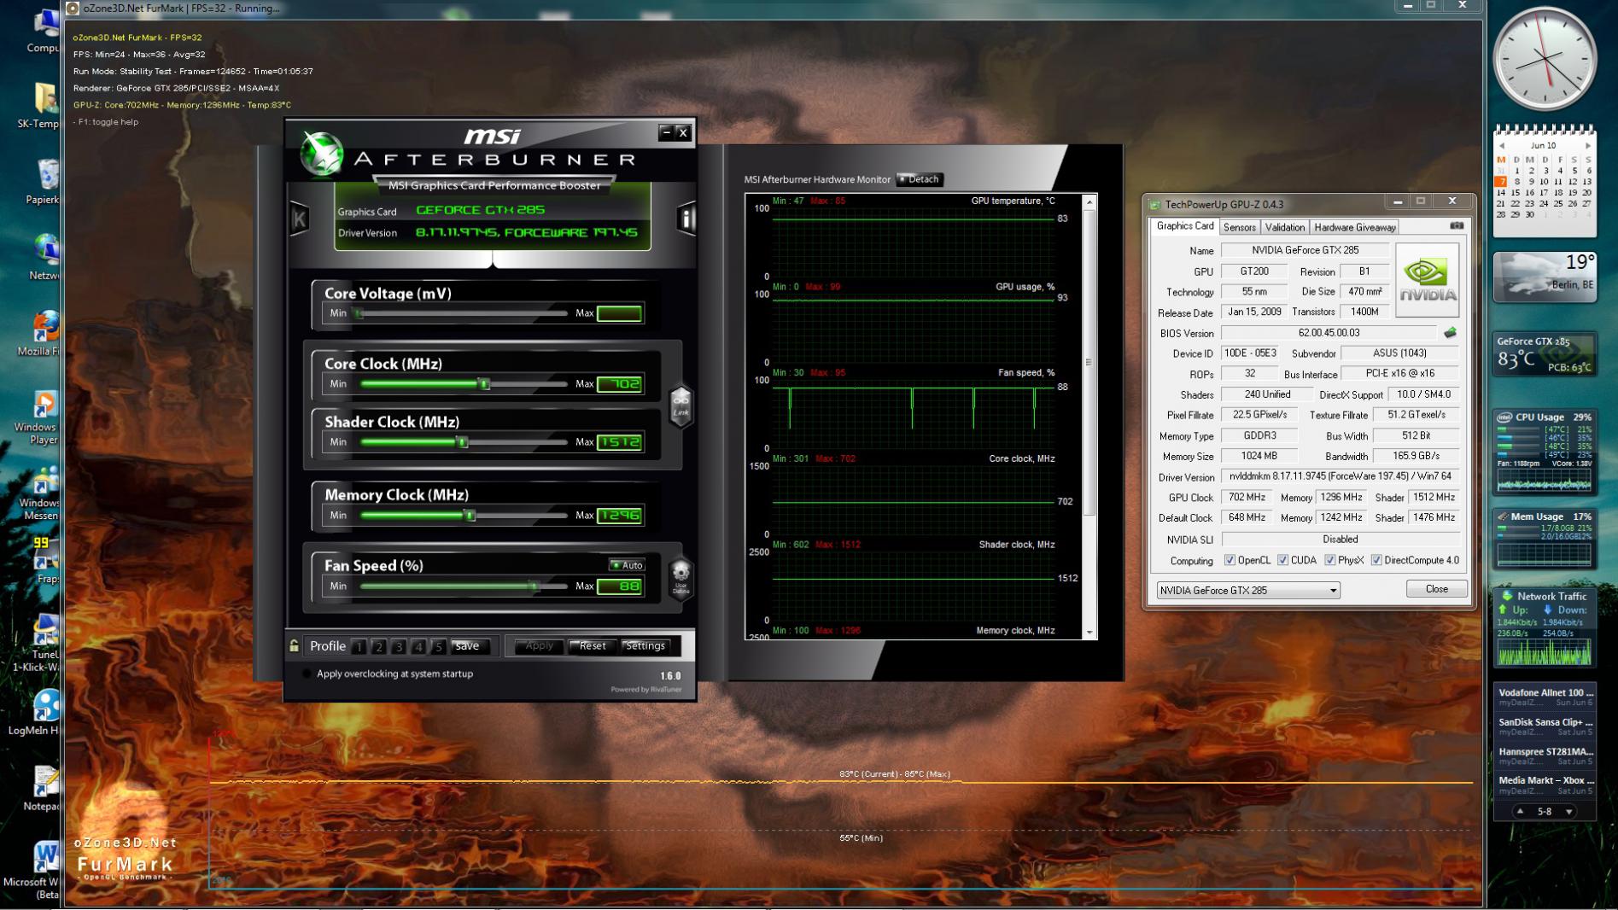Show previous feed headlines page

(1520, 811)
